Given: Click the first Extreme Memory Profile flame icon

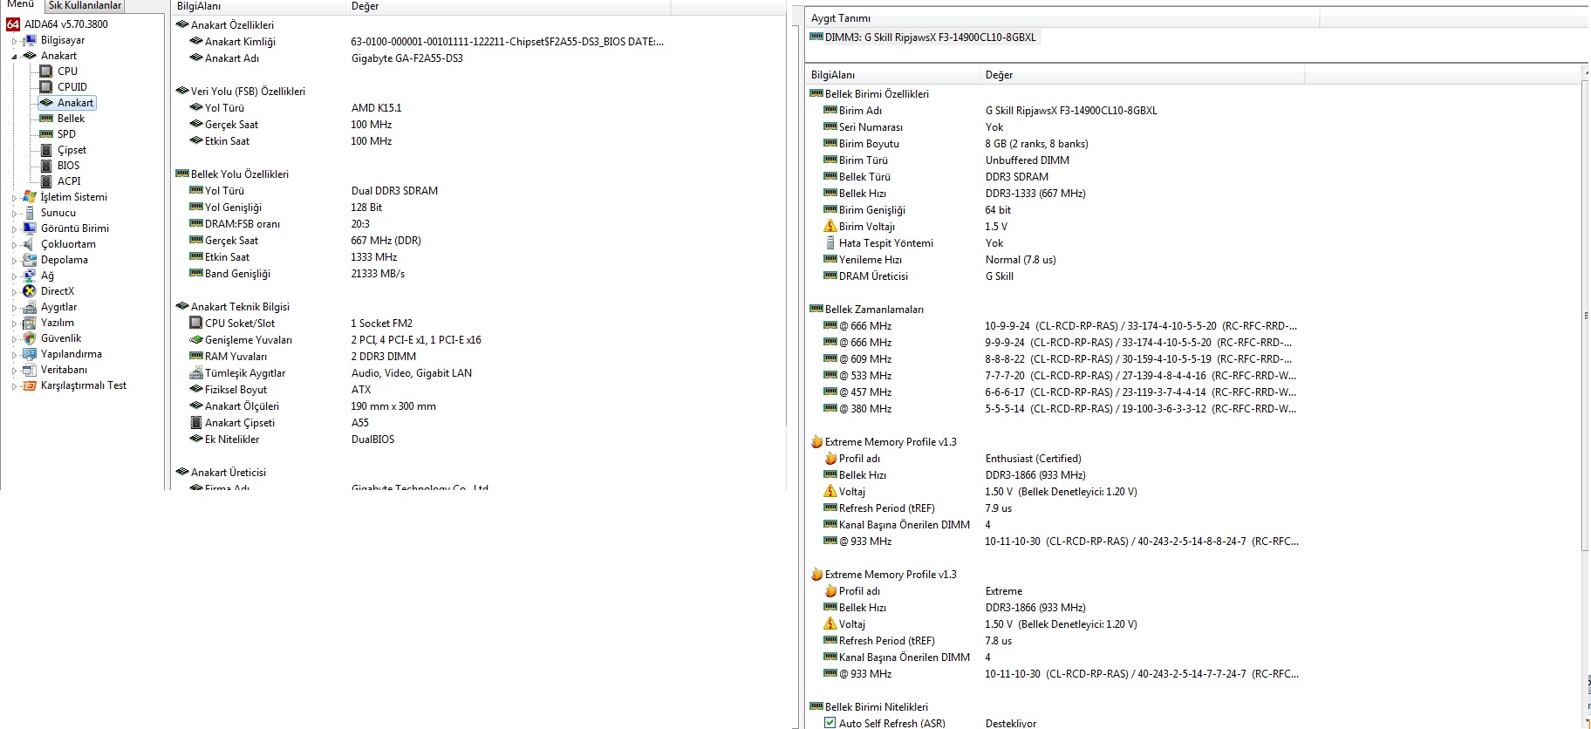Looking at the screenshot, I should (817, 442).
